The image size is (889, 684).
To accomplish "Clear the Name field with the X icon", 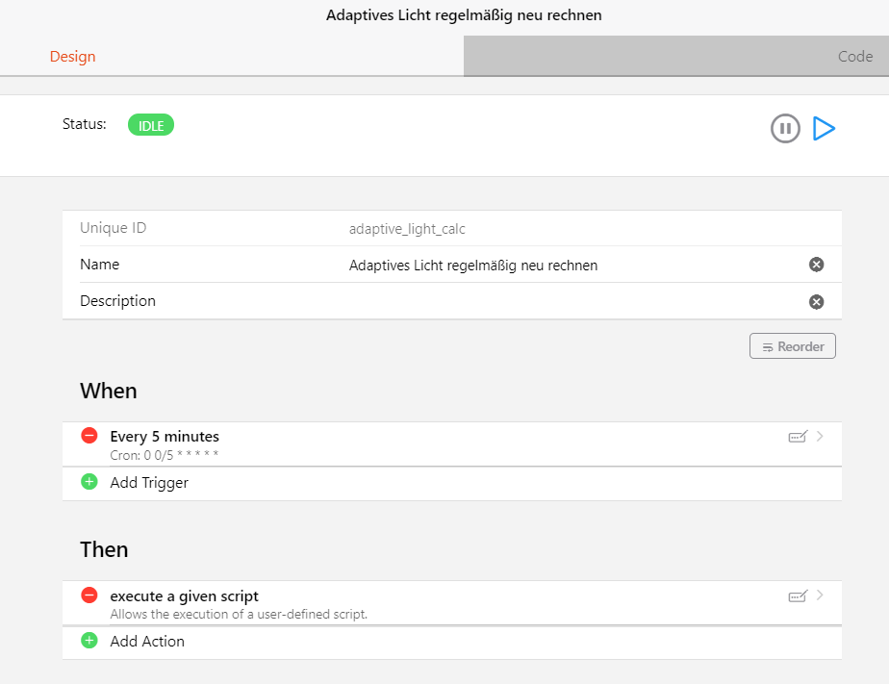I will (x=817, y=265).
